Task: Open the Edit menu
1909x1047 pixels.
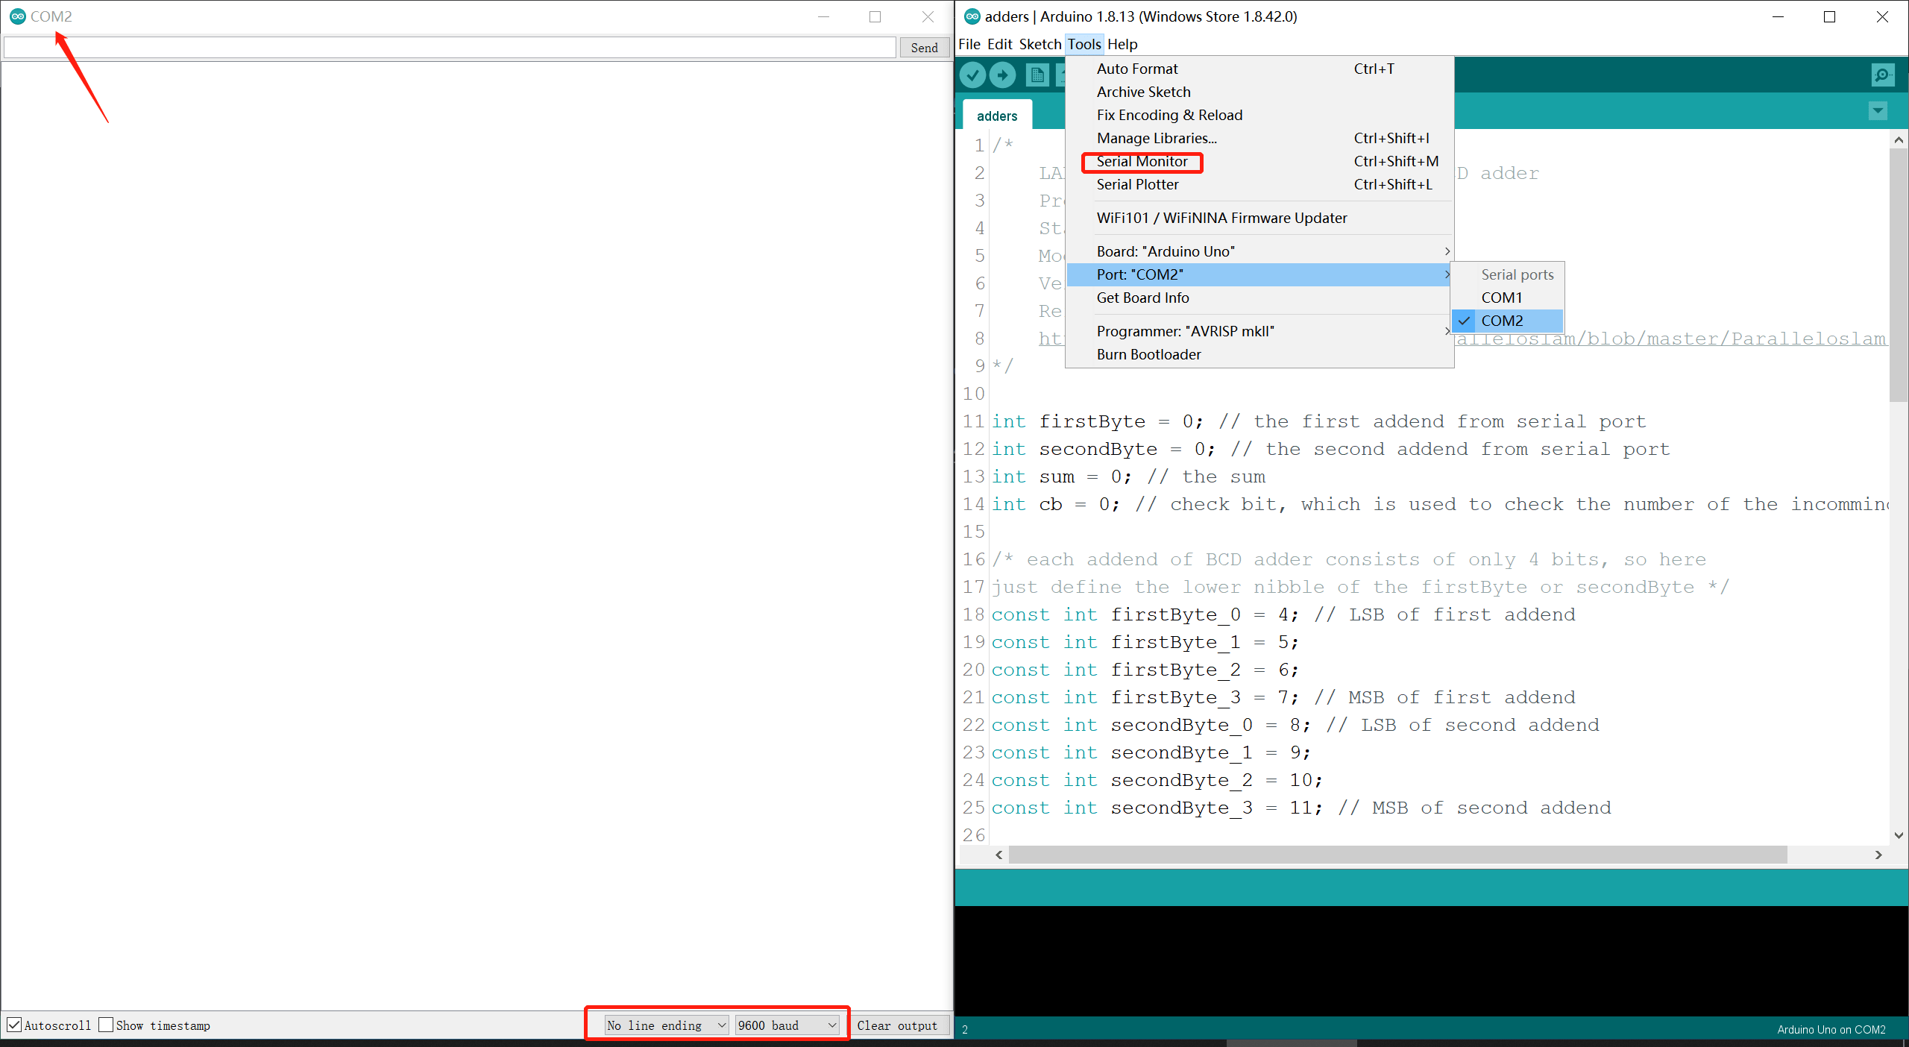Action: [x=999, y=44]
